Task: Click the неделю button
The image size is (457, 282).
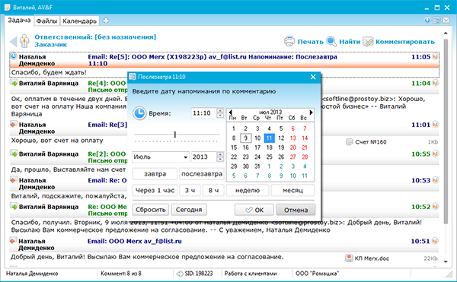Action: pyautogui.click(x=248, y=191)
